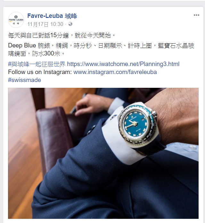Click the #與域峰一起征服世界 hashtag
205x223 pixels.
[x=37, y=64]
